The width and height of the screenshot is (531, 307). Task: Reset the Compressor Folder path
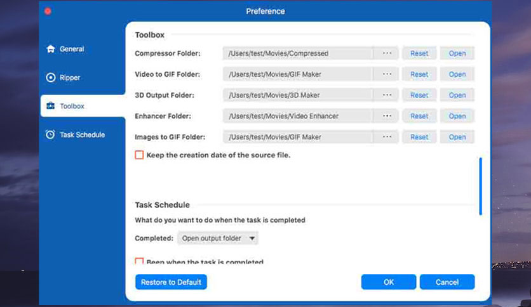click(419, 53)
